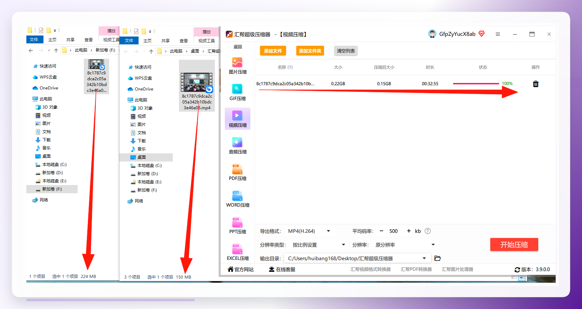This screenshot has width=582, height=309.
Task: Select 3D 对象 in middle Explorer tree
Action: (x=142, y=108)
